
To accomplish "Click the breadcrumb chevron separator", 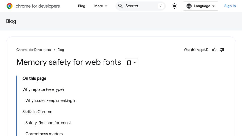I will click(54, 50).
